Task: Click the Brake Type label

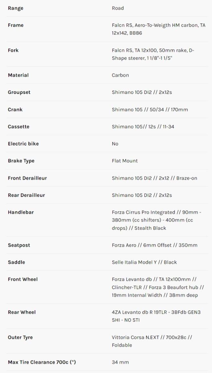Action: click(x=21, y=161)
